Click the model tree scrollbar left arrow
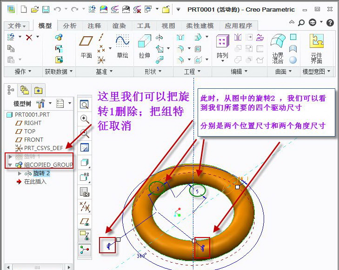This screenshot has width=339, height=270. pyautogui.click(x=8, y=267)
